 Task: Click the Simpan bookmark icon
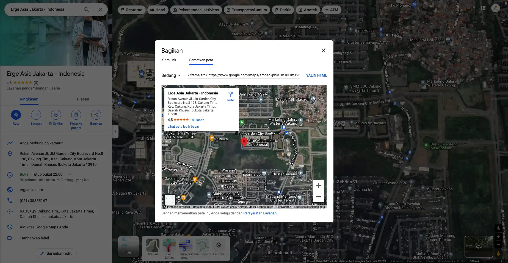coord(36,115)
